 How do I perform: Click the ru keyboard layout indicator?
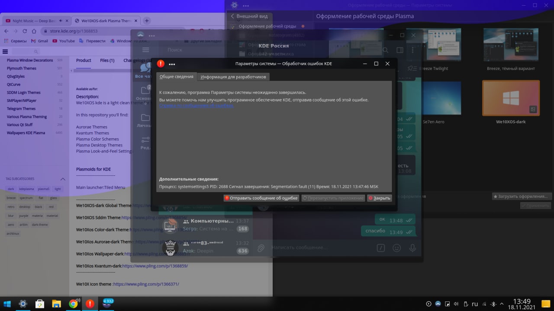[474, 304]
